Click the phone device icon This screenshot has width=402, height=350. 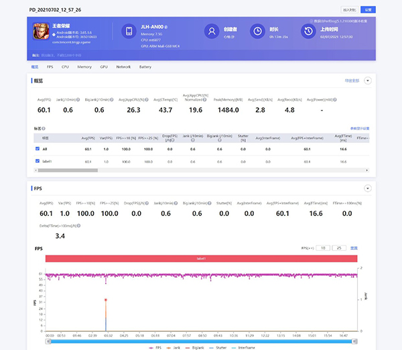pos(129,32)
